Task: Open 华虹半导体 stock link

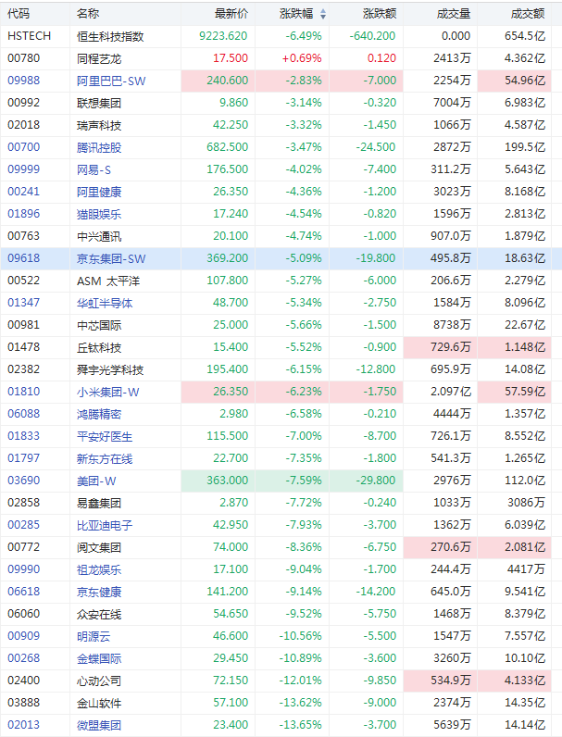Action: pyautogui.click(x=105, y=303)
